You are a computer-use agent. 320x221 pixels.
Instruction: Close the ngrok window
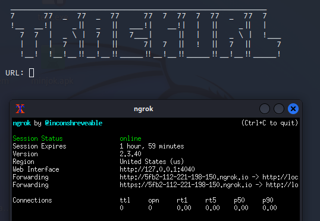(293, 109)
